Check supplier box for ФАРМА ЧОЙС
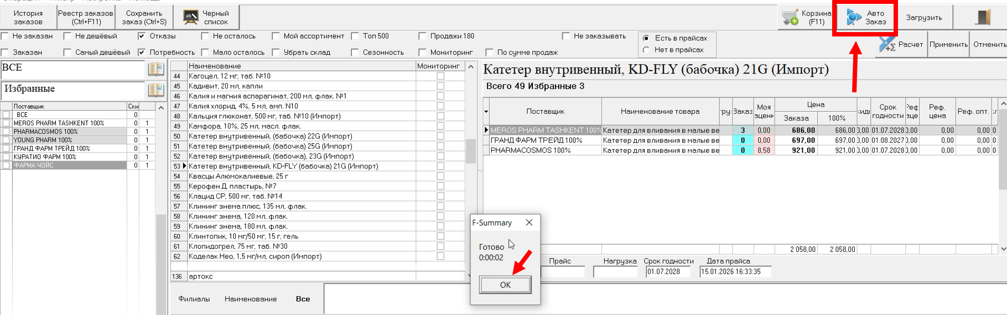 [6, 165]
